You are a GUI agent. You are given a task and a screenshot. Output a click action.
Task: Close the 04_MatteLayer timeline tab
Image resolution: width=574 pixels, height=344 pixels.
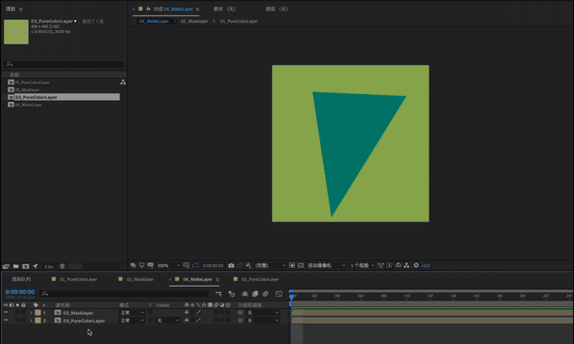pyautogui.click(x=170, y=280)
